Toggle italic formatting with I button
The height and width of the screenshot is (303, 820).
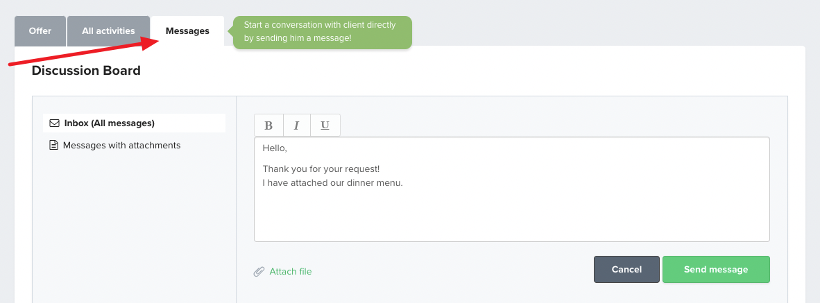coord(296,125)
